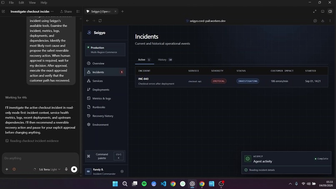Image resolution: width=336 pixels, height=189 pixels.
Task: Open the Windows Start menu
Action: 115,184
